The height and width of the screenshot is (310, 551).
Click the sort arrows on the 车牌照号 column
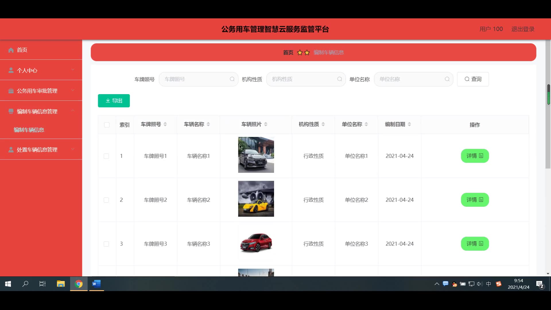pos(165,124)
